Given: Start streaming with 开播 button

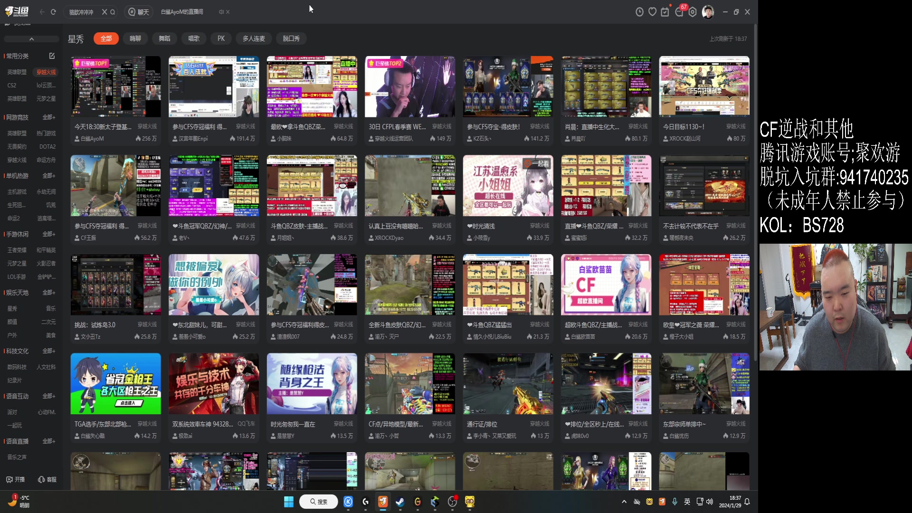Looking at the screenshot, I should 15,479.
